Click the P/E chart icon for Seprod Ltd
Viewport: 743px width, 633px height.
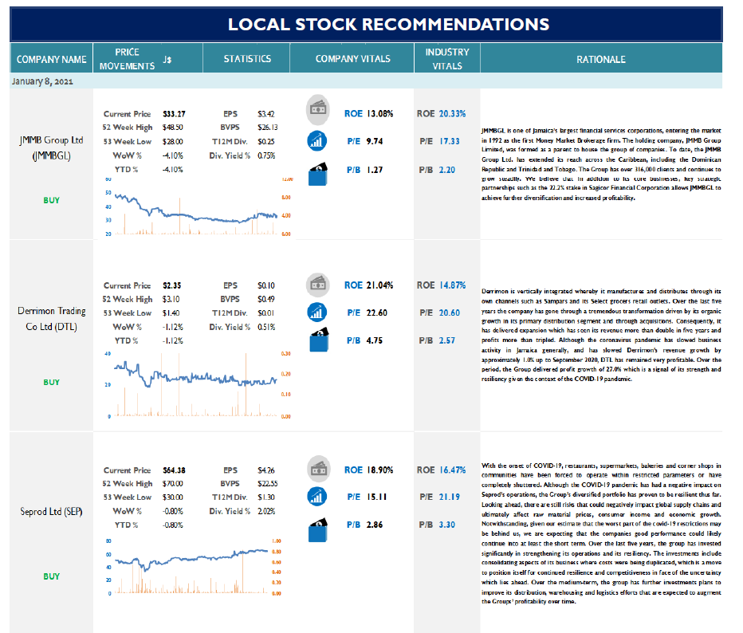(317, 496)
